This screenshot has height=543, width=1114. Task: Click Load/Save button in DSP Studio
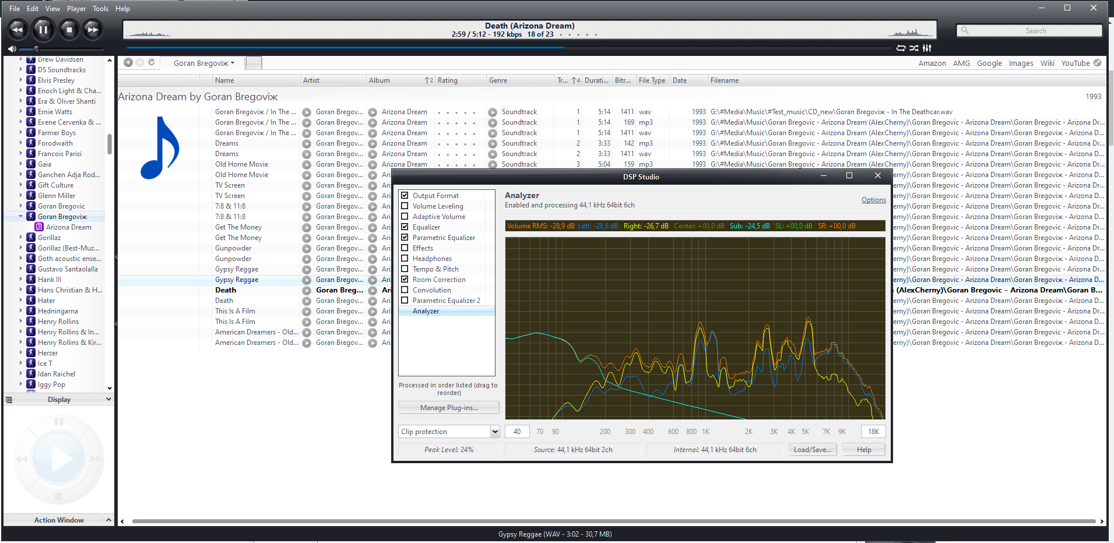tap(813, 449)
